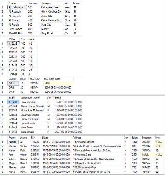Select the 'Zaied City' location cell
This screenshot has height=175, width=165.
pos(52,16)
